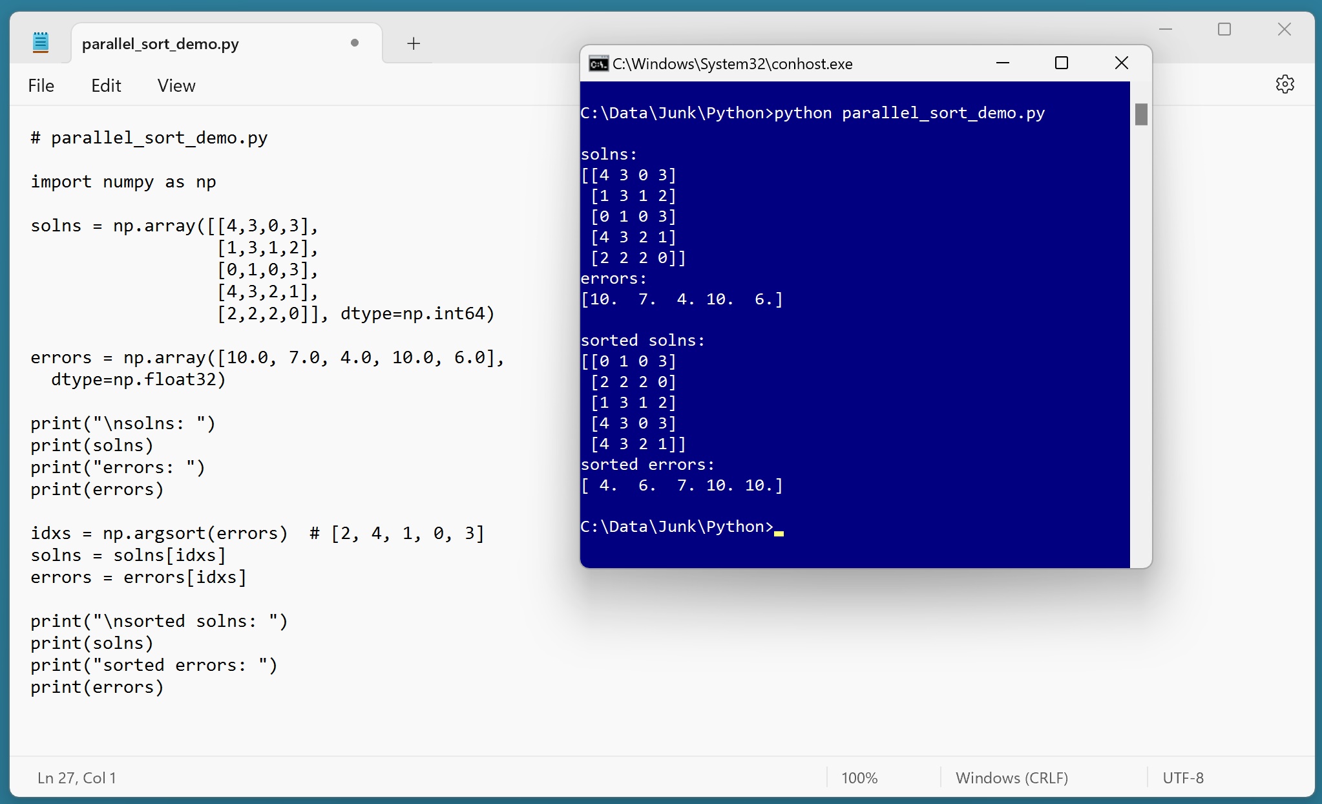Open a new tab with the plus icon
This screenshot has height=804, width=1322.
pyautogui.click(x=413, y=43)
